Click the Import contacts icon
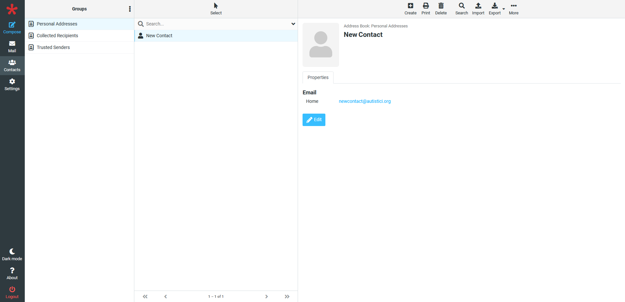The image size is (625, 302). (478, 6)
